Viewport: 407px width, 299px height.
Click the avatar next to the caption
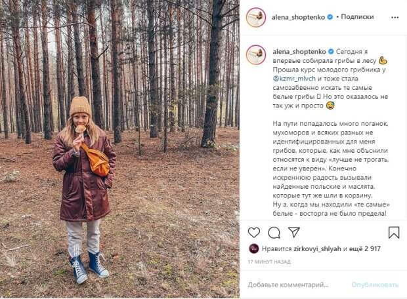(256, 54)
